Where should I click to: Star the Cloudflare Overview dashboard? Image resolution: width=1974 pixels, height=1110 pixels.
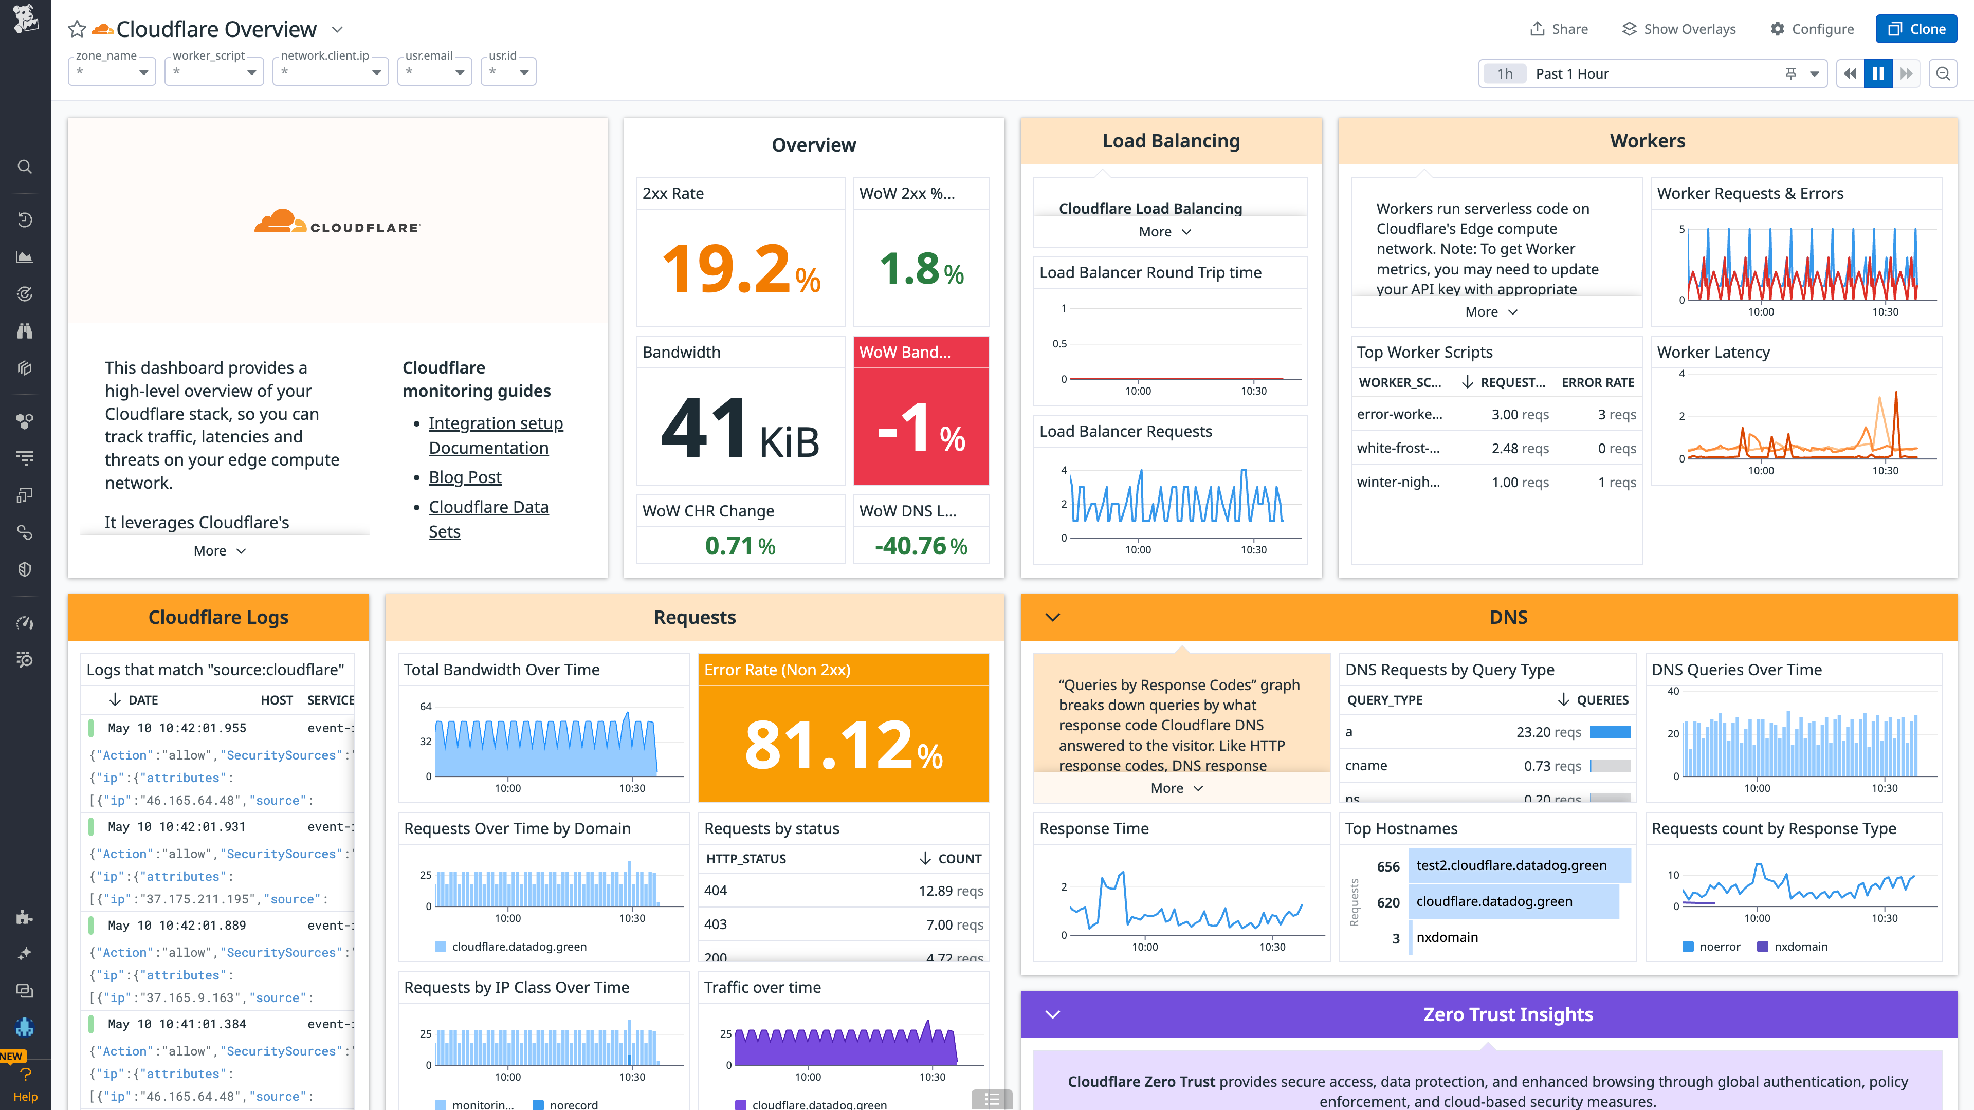click(x=76, y=29)
